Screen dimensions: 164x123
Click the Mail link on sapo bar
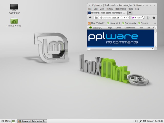[x=148, y=28]
